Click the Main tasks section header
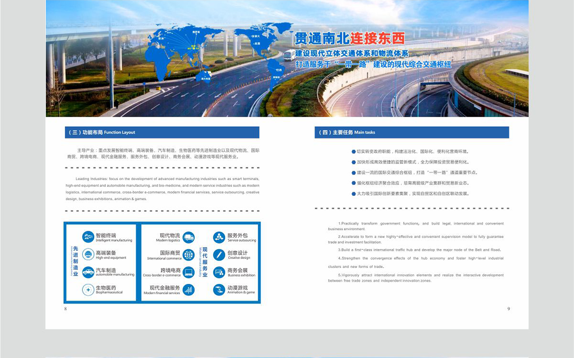The height and width of the screenshot is (358, 574). 411,132
